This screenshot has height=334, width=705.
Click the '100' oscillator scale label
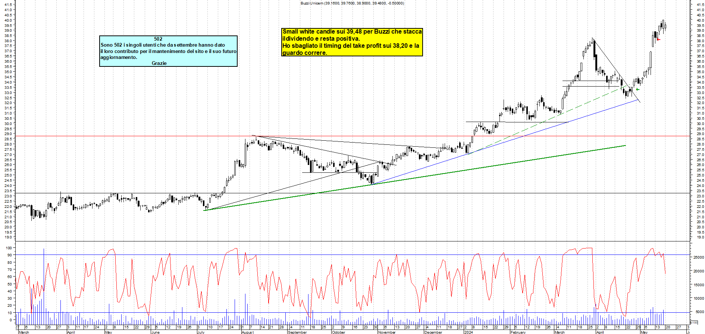click(x=9, y=248)
